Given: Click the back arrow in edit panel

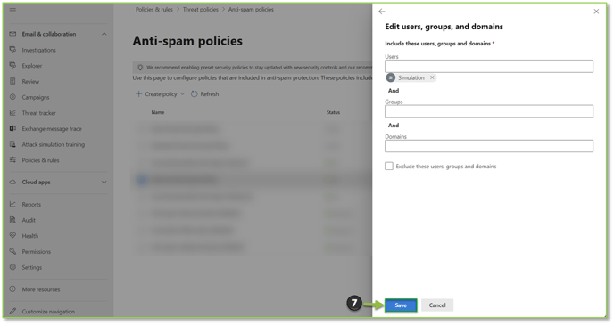Looking at the screenshot, I should 382,12.
